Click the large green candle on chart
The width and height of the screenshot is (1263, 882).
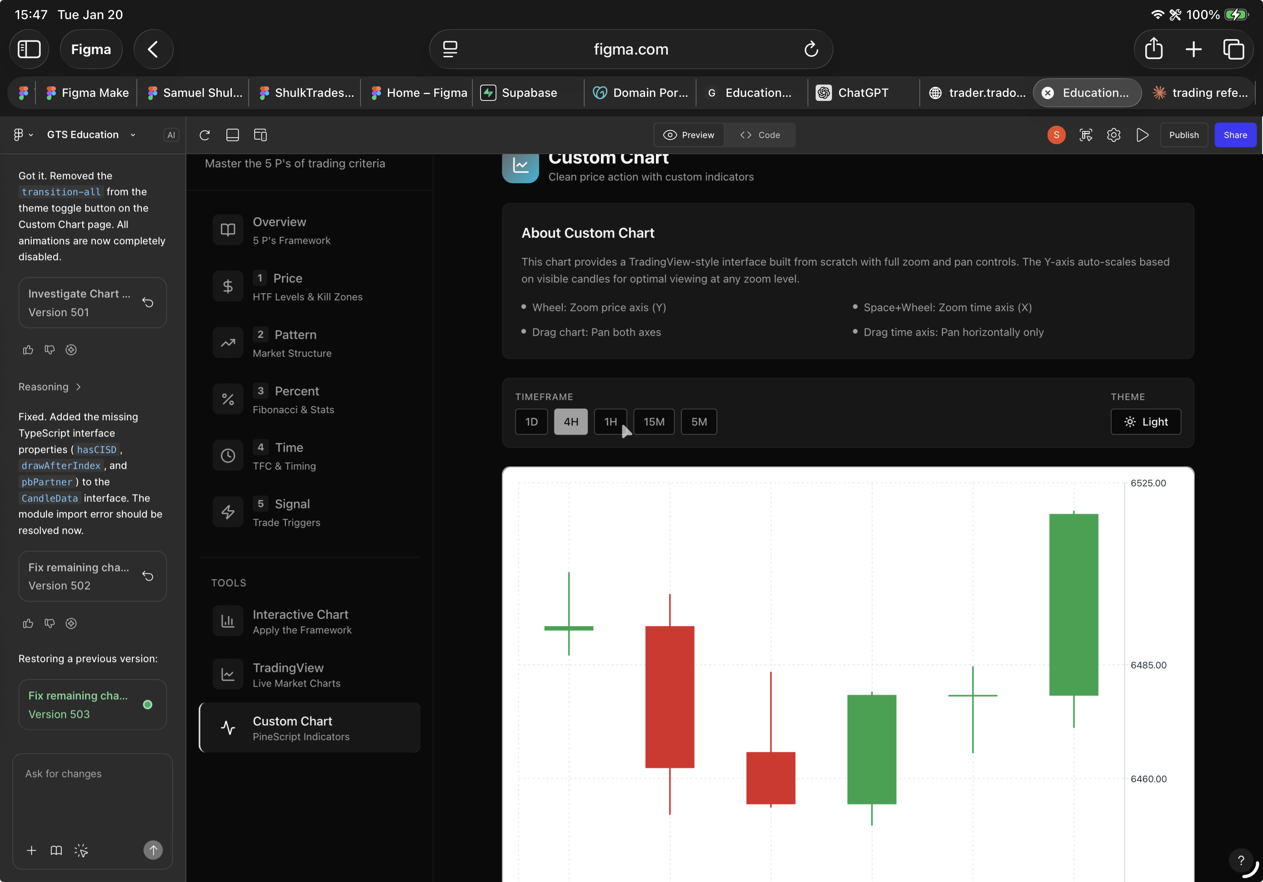(x=1073, y=604)
